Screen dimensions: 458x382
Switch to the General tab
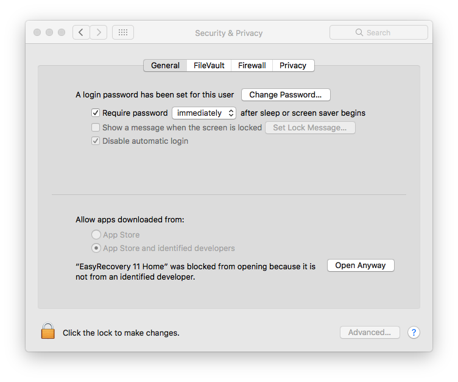[x=165, y=65]
